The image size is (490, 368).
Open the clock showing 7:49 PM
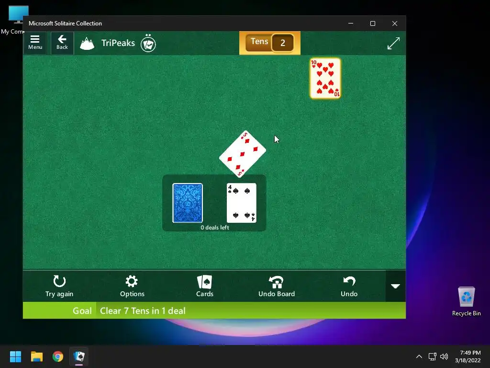(x=468, y=356)
